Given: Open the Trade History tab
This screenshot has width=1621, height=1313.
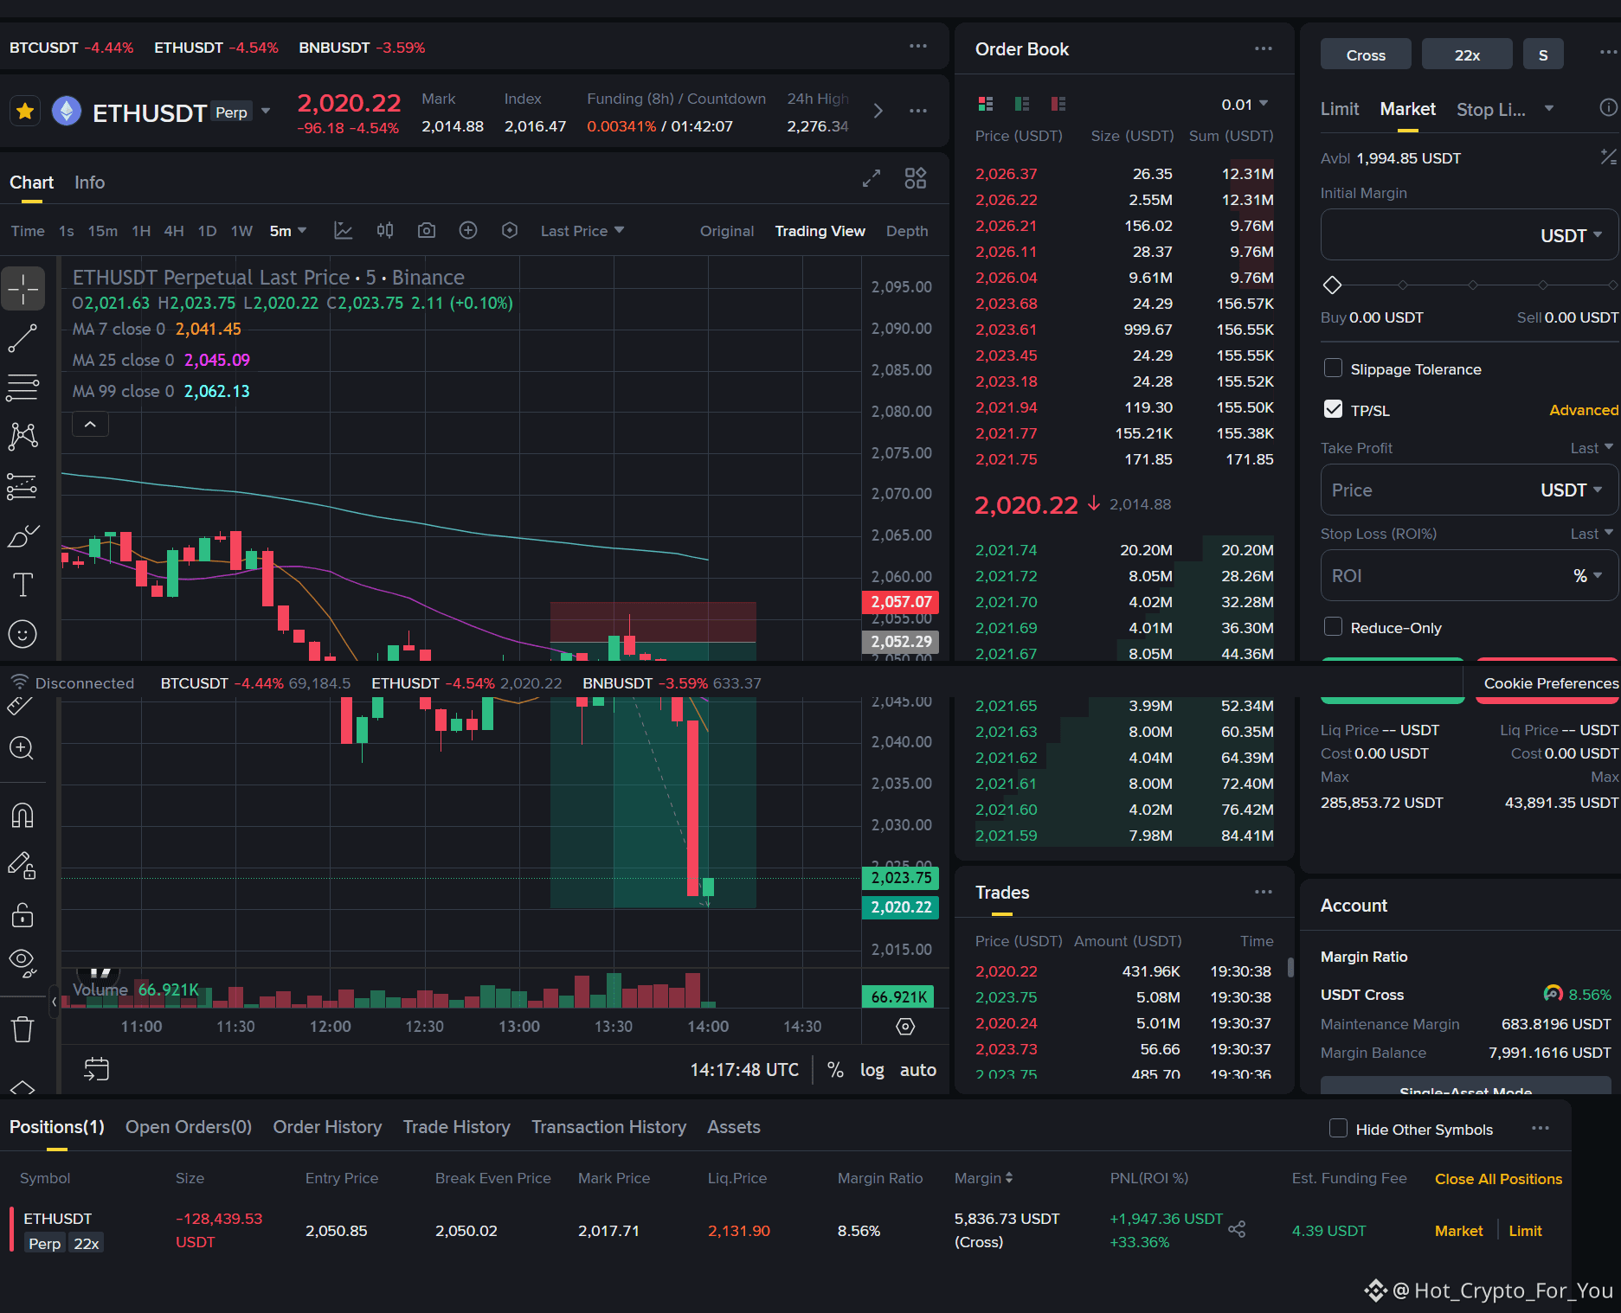Looking at the screenshot, I should click(x=457, y=1127).
